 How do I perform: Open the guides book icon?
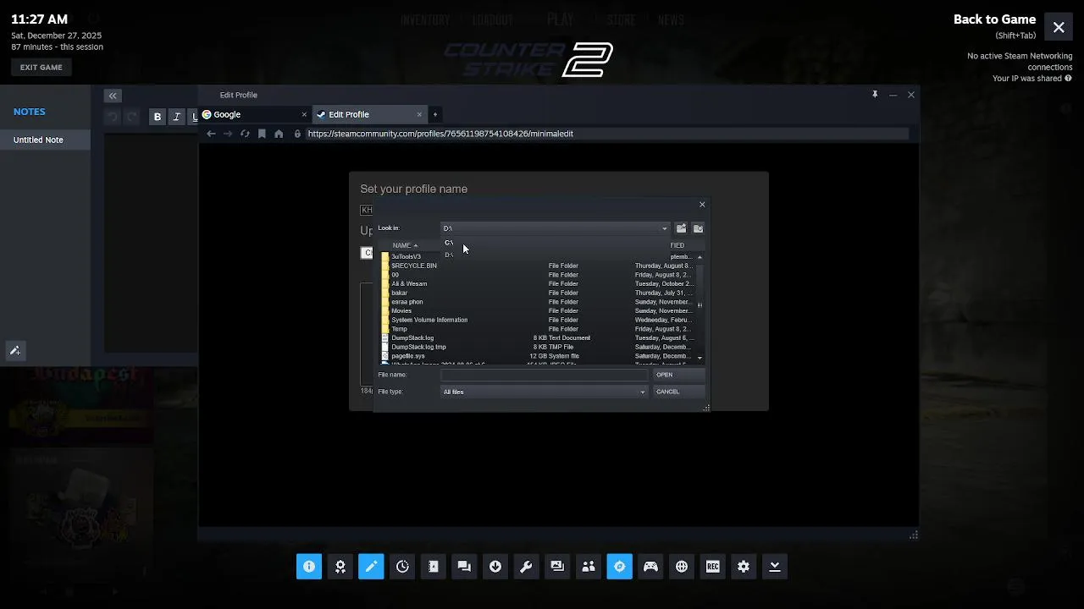coord(434,567)
